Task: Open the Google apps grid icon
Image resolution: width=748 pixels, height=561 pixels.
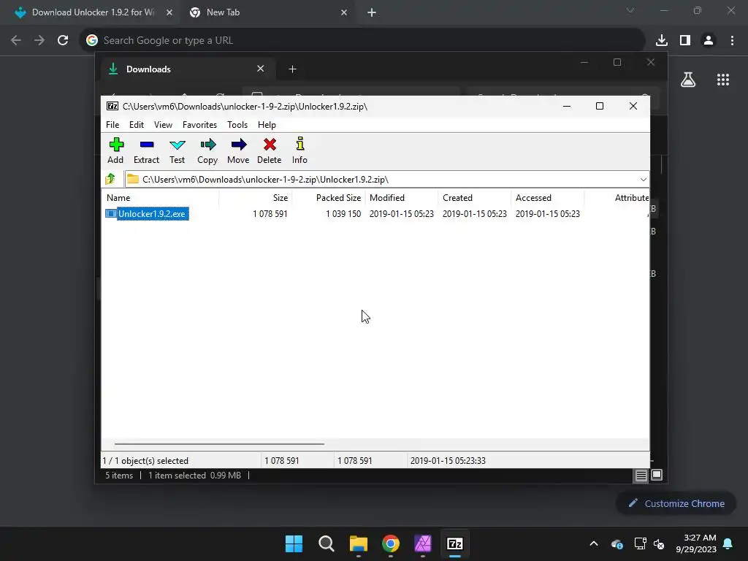Action: pos(722,80)
